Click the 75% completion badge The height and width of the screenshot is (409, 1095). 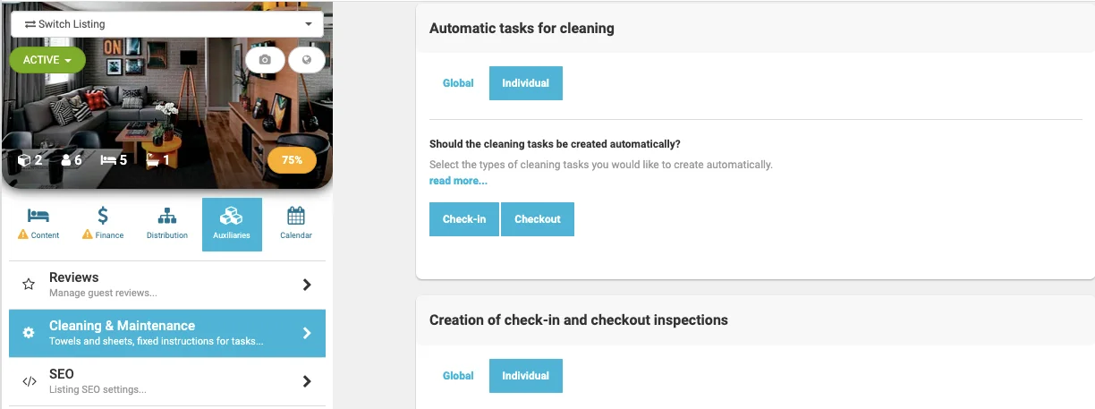tap(292, 160)
